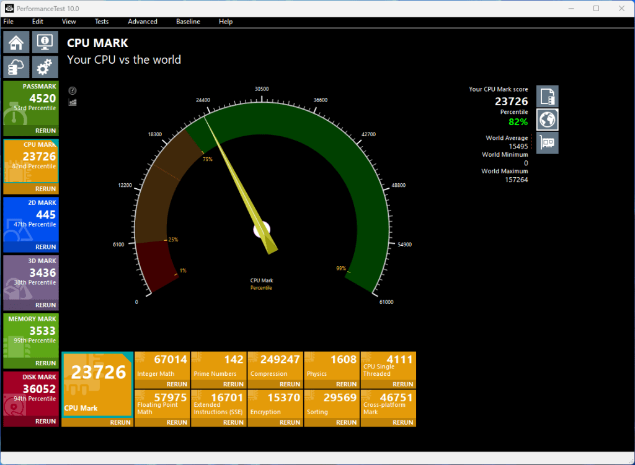Image resolution: width=635 pixels, height=465 pixels.
Task: Select the PassMark 4520 tile
Action: coord(31,103)
